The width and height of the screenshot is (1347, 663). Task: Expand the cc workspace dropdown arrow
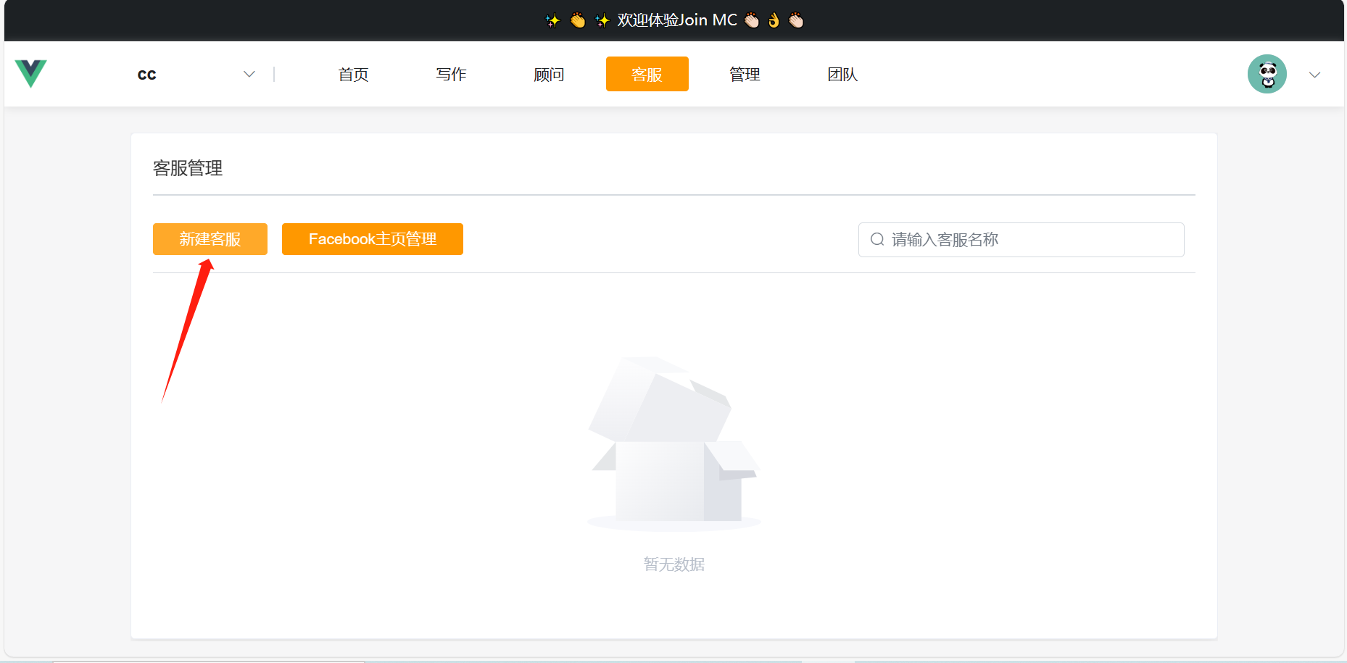point(249,75)
